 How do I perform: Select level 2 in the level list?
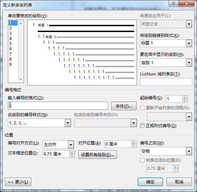click(x=13, y=28)
